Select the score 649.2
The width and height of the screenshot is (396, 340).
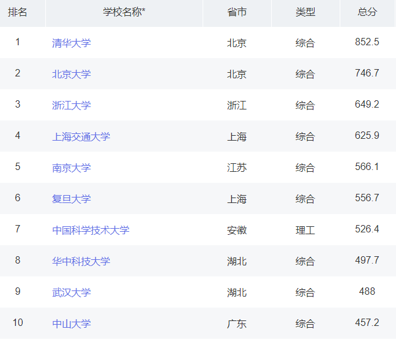point(367,104)
